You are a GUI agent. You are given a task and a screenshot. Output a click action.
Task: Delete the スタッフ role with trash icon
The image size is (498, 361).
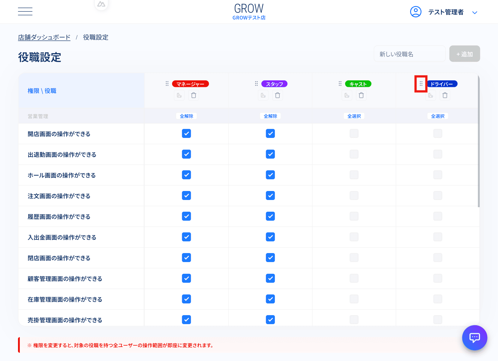[x=278, y=95]
